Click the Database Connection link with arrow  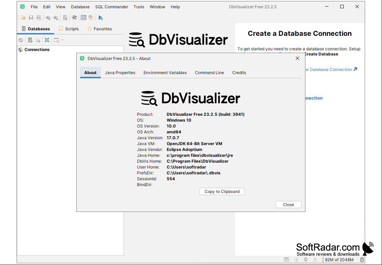pos(331,70)
